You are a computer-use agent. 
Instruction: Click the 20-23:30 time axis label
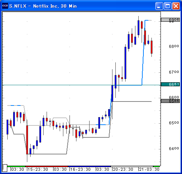tap(123, 169)
